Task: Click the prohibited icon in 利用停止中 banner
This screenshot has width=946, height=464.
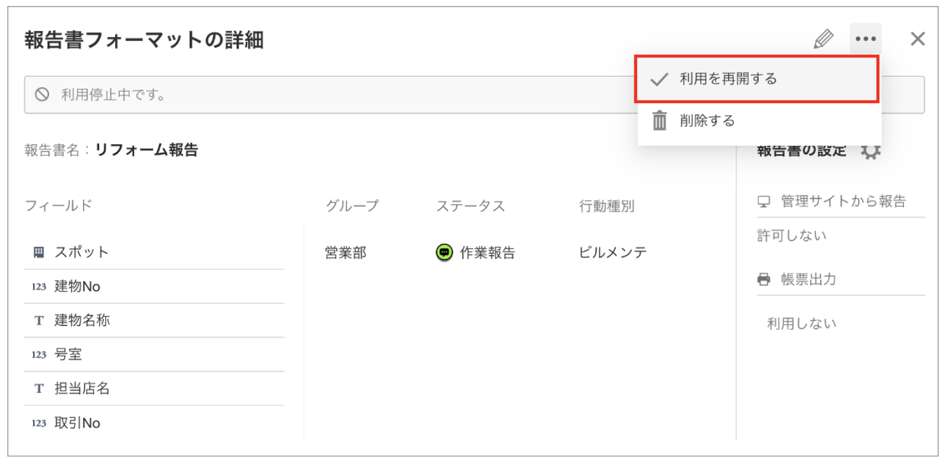Action: pyautogui.click(x=42, y=95)
